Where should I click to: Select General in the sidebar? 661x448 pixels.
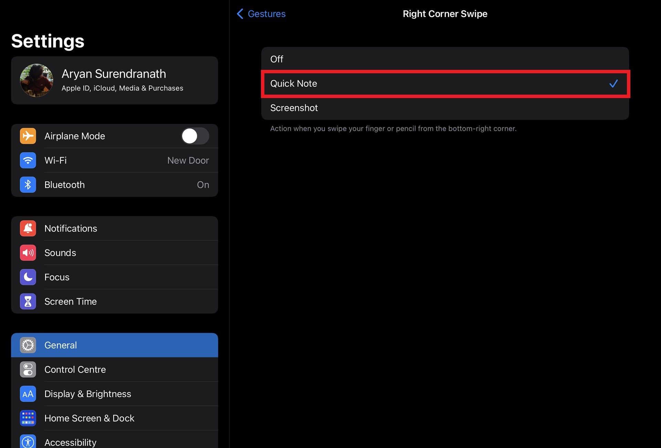(x=115, y=345)
